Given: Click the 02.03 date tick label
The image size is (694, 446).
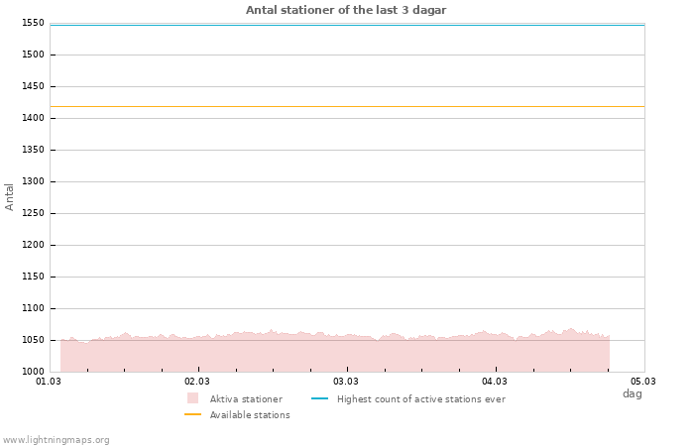Looking at the screenshot, I should tap(197, 381).
